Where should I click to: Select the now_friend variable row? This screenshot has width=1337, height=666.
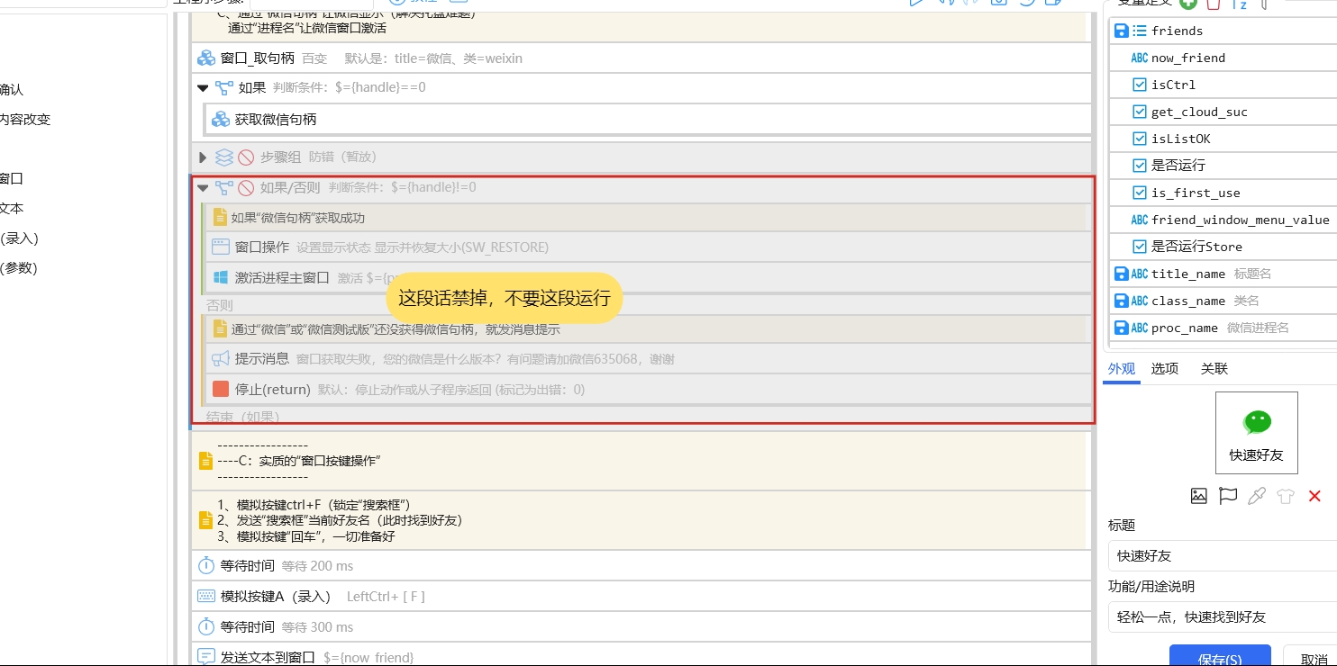click(x=1223, y=58)
